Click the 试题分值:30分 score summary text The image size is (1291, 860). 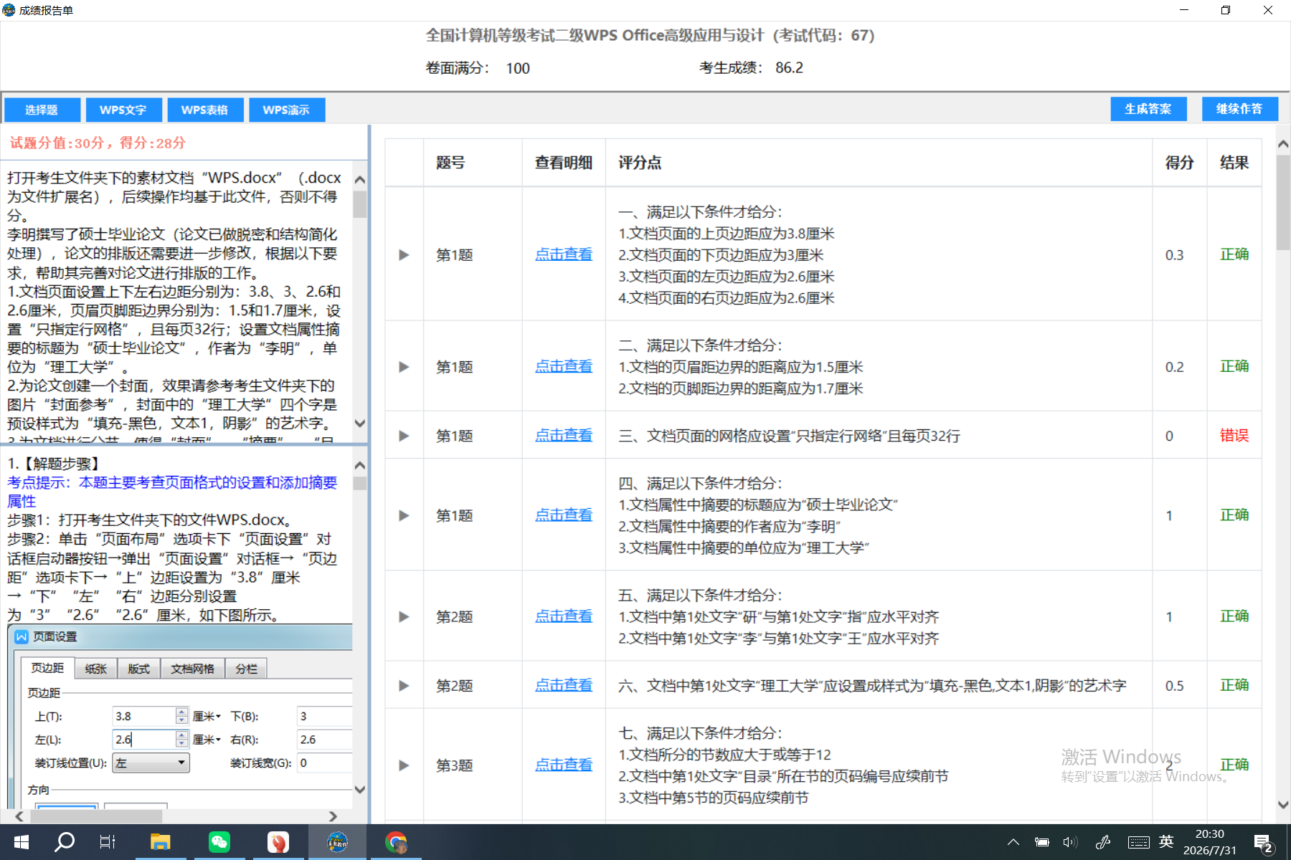(98, 143)
